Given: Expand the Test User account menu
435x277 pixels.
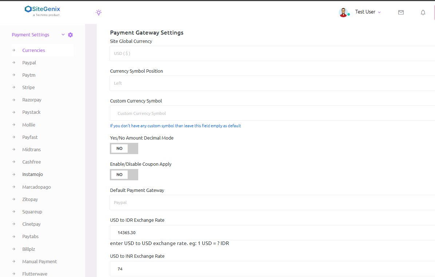Looking at the screenshot, I should click(368, 12).
